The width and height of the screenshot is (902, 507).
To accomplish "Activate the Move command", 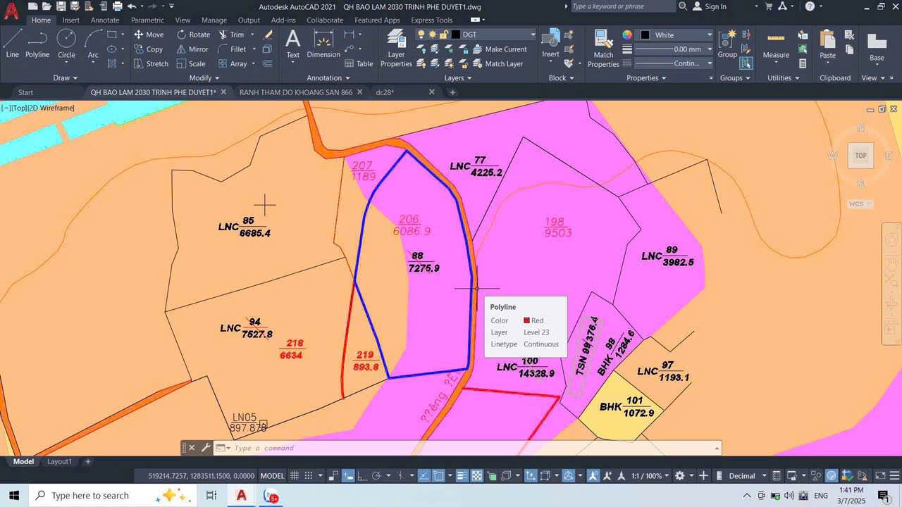I will [x=148, y=34].
